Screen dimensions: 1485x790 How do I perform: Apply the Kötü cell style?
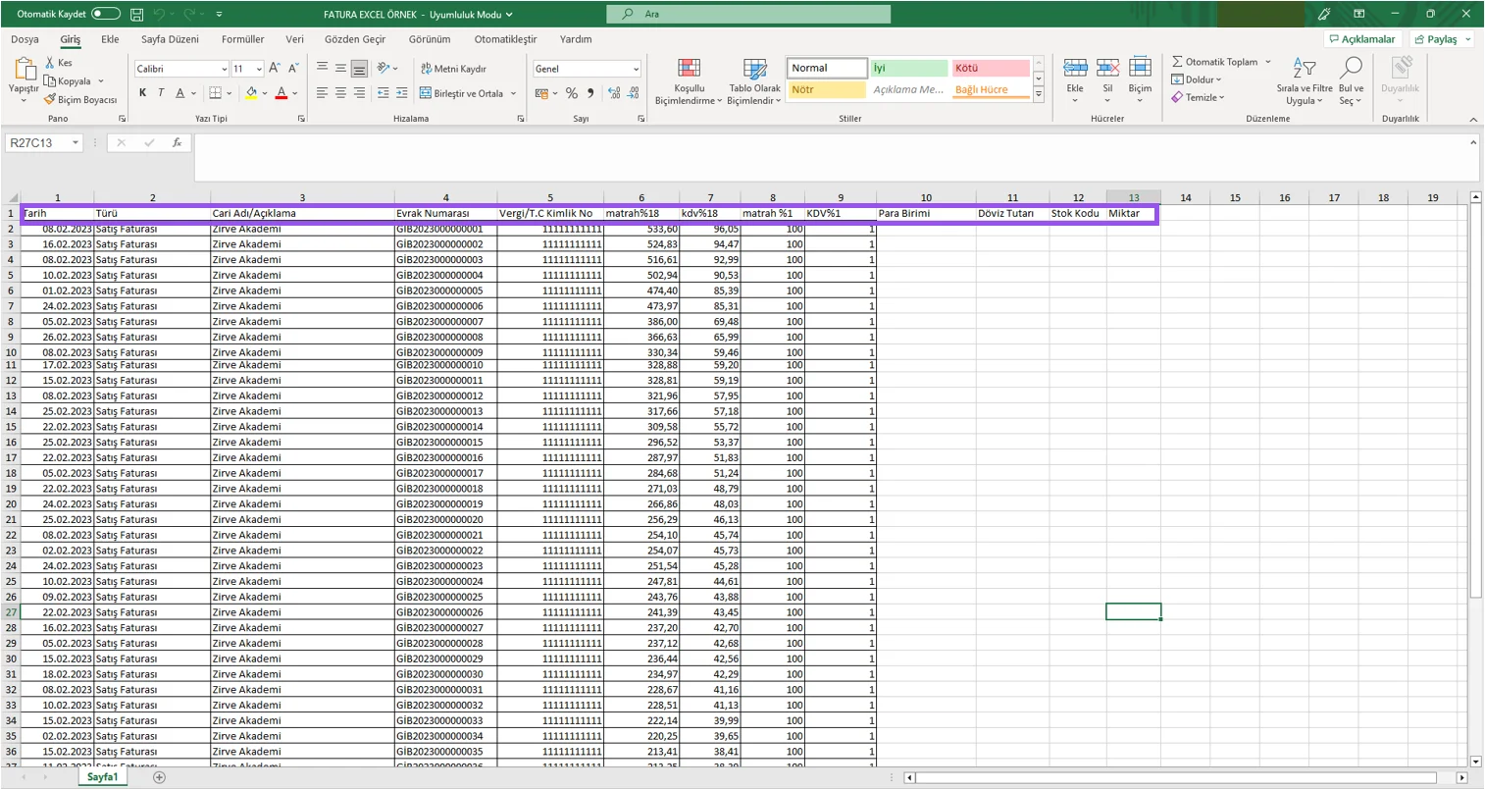click(990, 68)
